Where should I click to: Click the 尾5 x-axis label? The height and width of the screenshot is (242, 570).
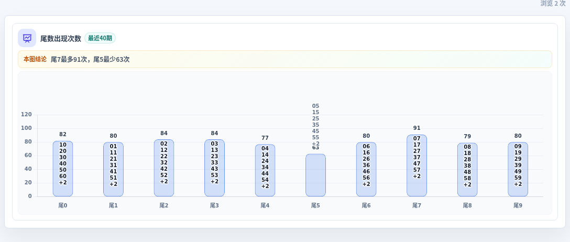point(315,205)
